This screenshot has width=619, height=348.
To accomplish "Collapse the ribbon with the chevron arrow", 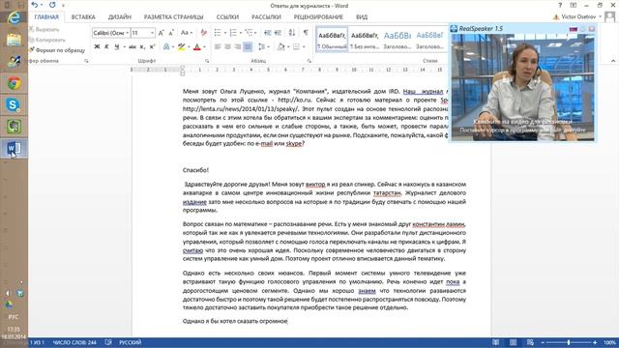I will [x=613, y=61].
